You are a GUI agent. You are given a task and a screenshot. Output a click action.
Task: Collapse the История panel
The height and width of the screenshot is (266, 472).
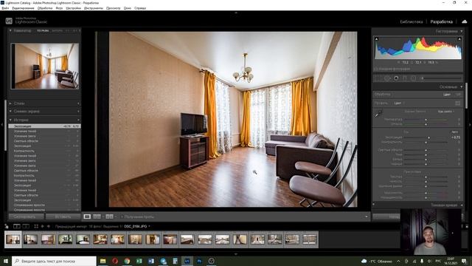tap(10, 120)
